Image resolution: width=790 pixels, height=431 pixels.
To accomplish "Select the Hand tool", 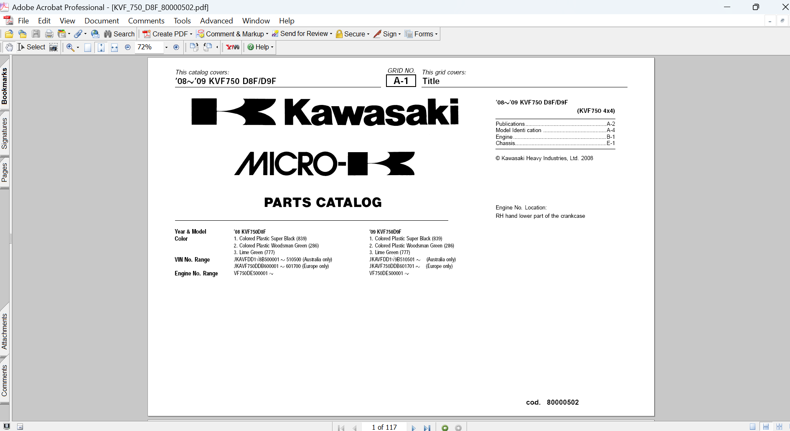I will click(9, 47).
